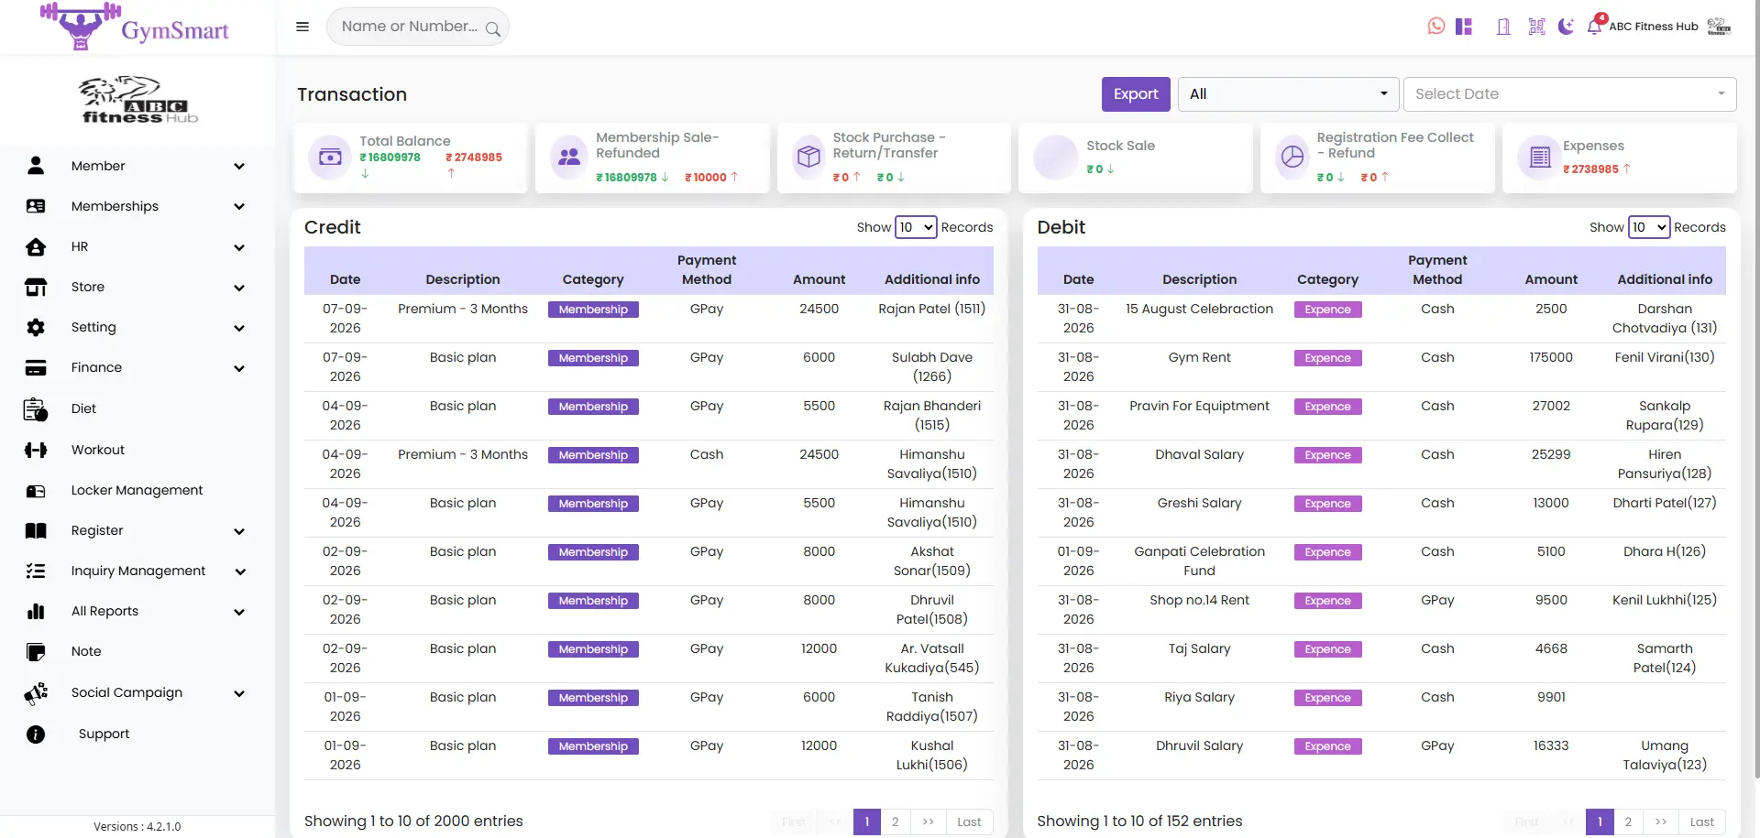This screenshot has height=838, width=1760.
Task: Click the search magnifier icon
Action: click(x=493, y=28)
